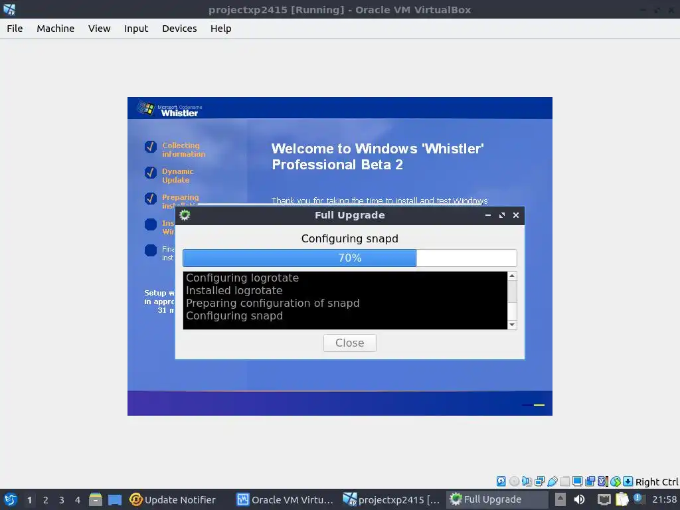
Task: Click the volume speaker tray icon
Action: (579, 499)
